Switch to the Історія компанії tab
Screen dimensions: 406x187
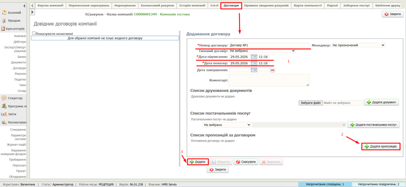click(x=192, y=6)
